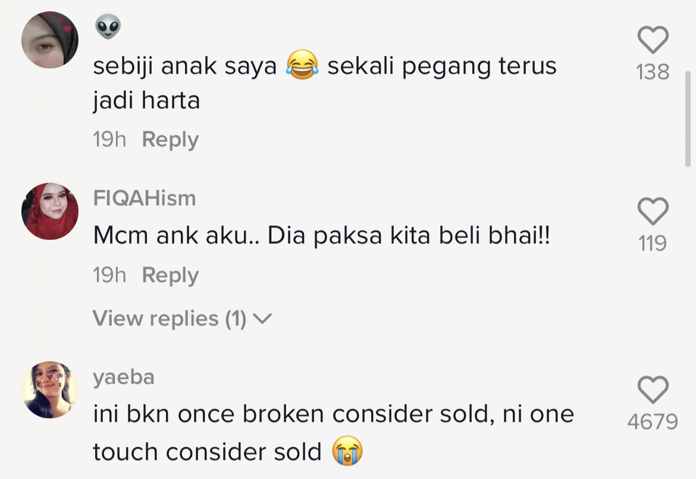Open the yaeba username link
This screenshot has width=696, height=479.
pyautogui.click(x=124, y=377)
